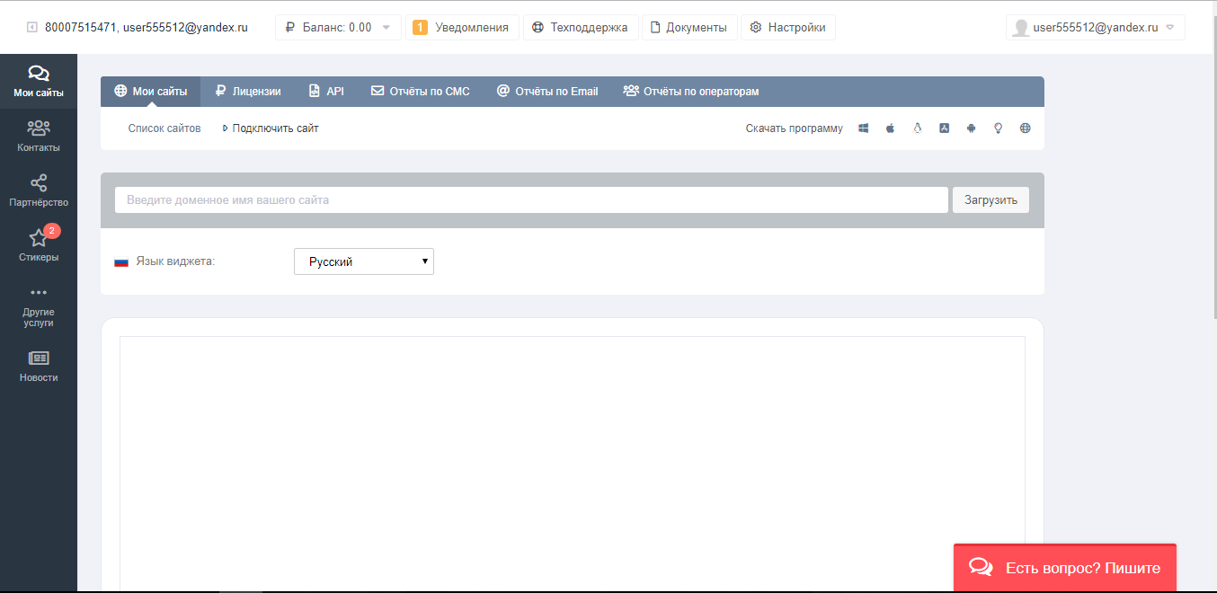
Task: Click the Apple macOS download icon
Action: [890, 128]
